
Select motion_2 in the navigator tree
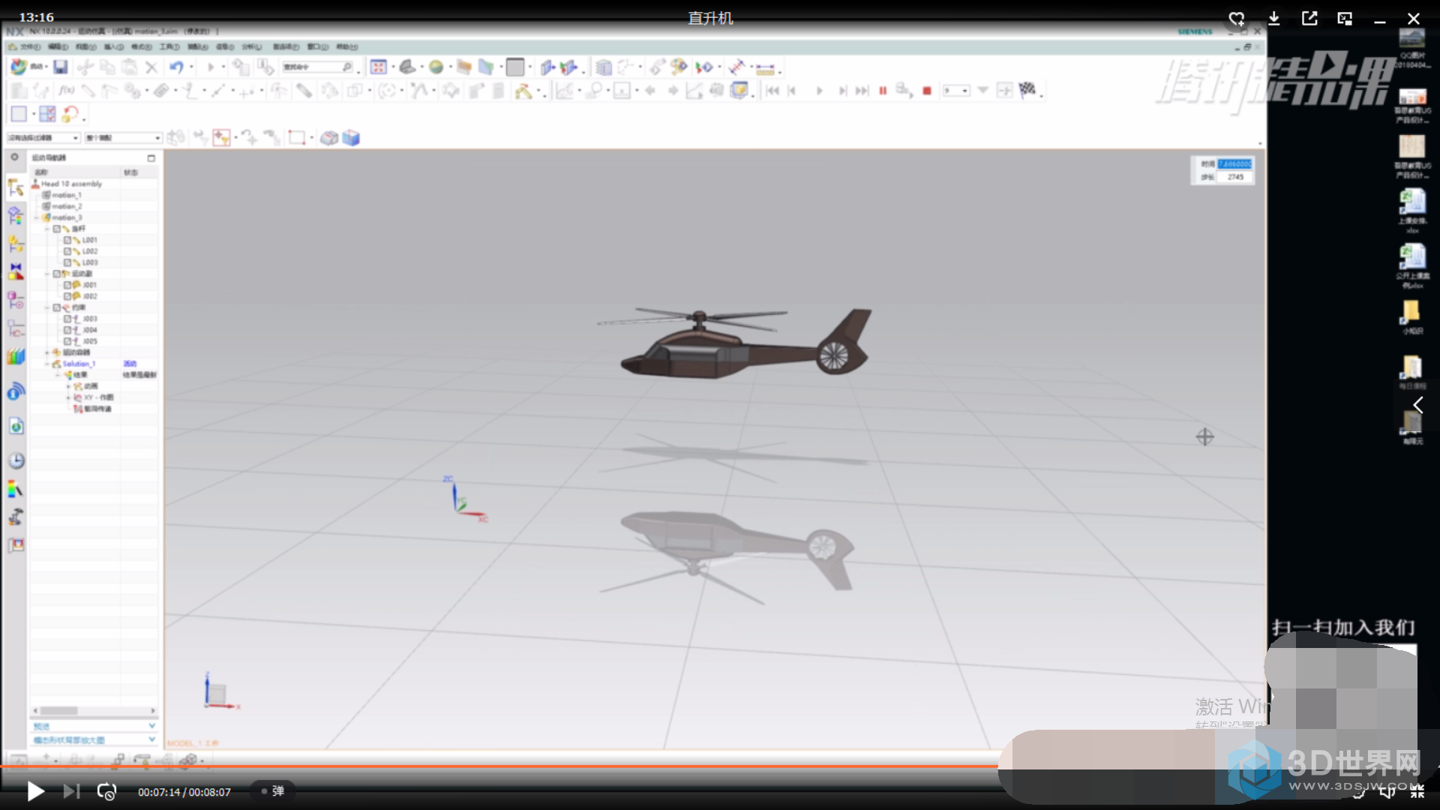coord(67,206)
